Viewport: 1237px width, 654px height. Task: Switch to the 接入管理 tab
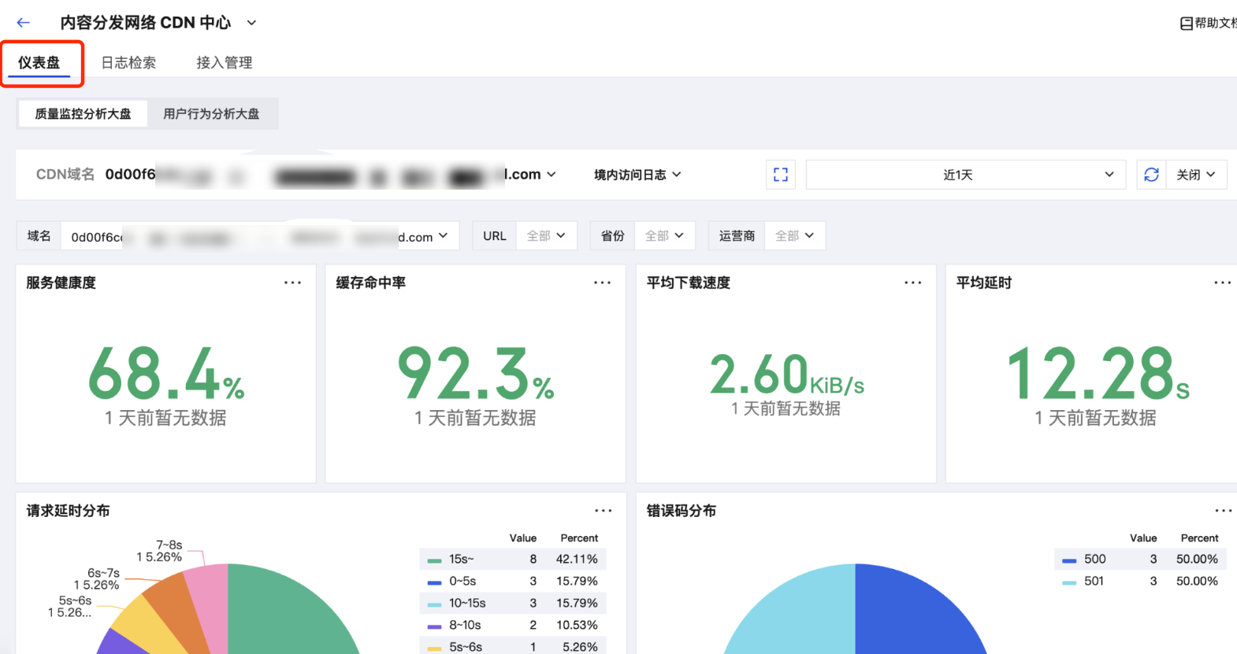click(x=224, y=63)
